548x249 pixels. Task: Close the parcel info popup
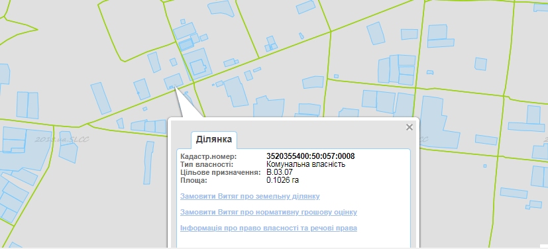[x=410, y=127]
